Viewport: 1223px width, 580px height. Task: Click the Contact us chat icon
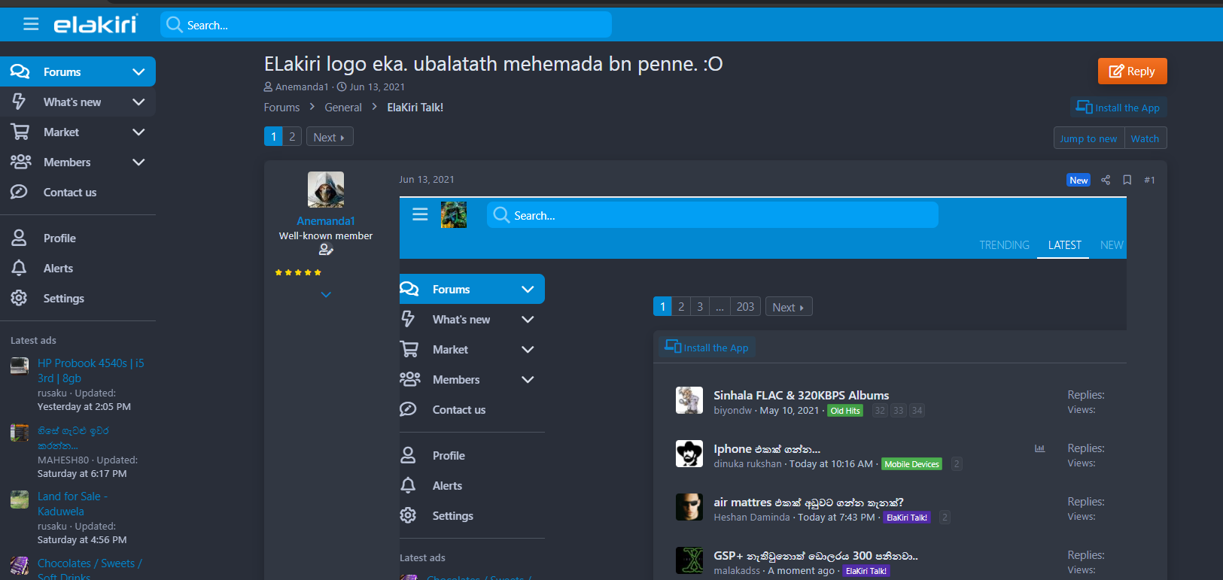[x=19, y=192]
